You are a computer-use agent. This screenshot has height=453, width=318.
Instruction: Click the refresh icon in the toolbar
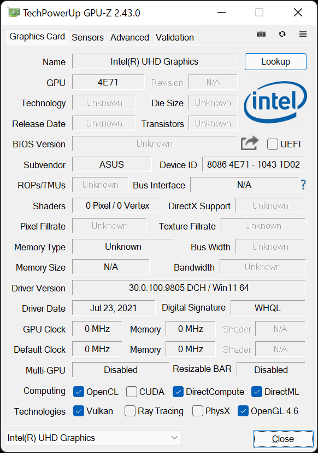click(282, 34)
